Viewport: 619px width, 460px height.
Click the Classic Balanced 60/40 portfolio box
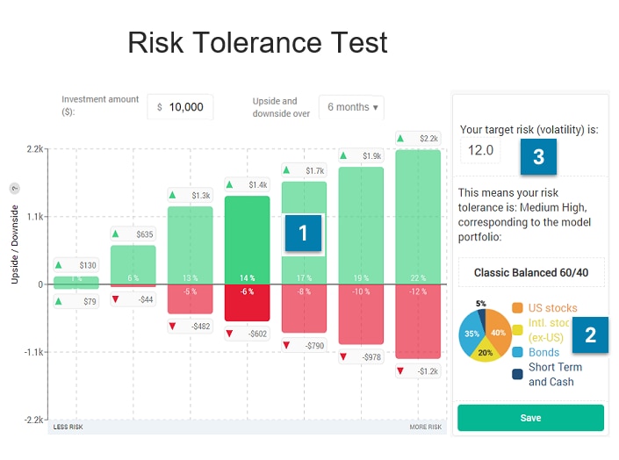pos(531,272)
